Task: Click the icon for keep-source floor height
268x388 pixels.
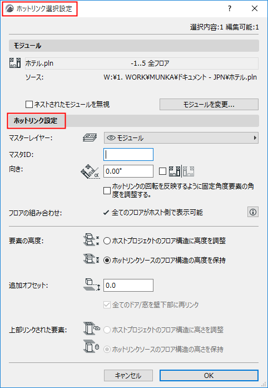Action: [x=91, y=259]
